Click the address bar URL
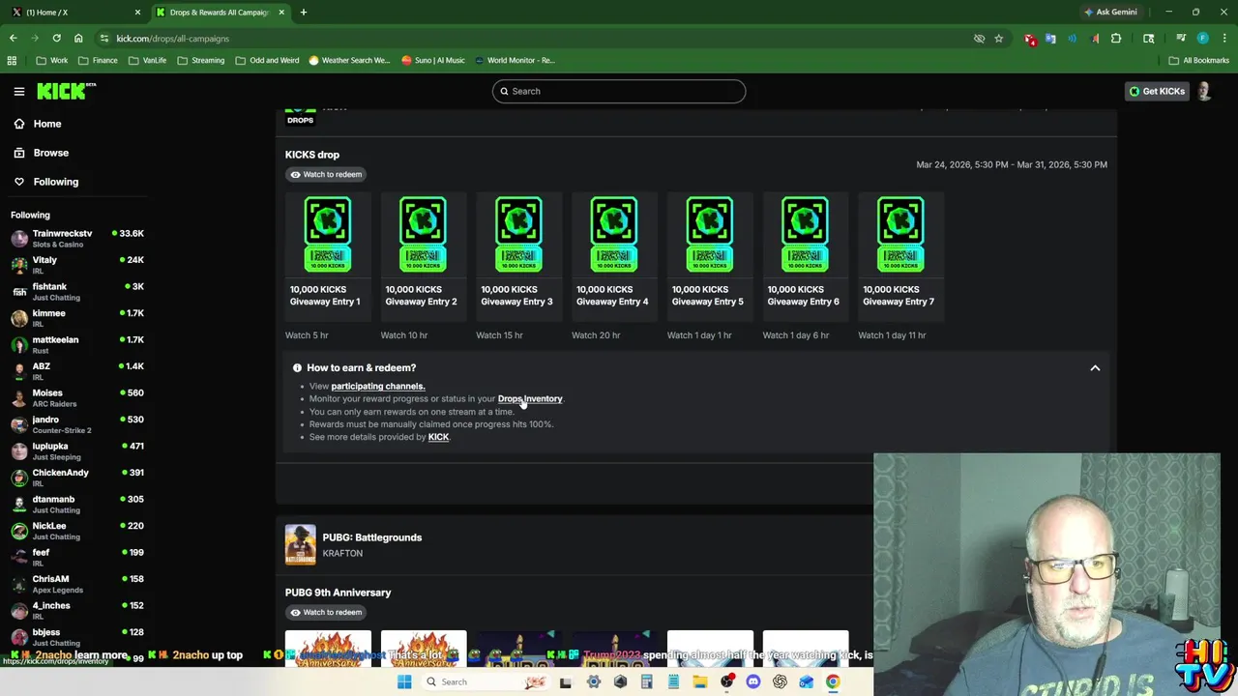Image resolution: width=1238 pixels, height=696 pixels. (x=172, y=39)
